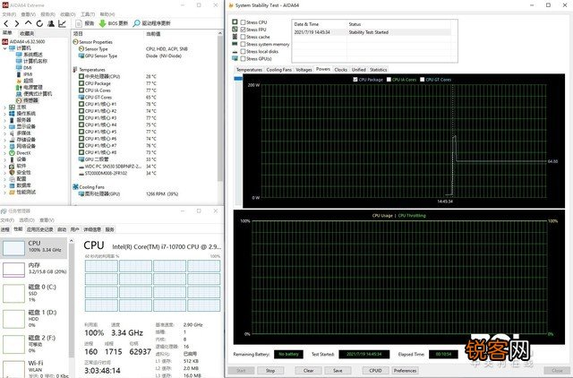Image resolution: width=573 pixels, height=378 pixels.
Task: Expand the DirectX tree node
Action: [x=4, y=153]
